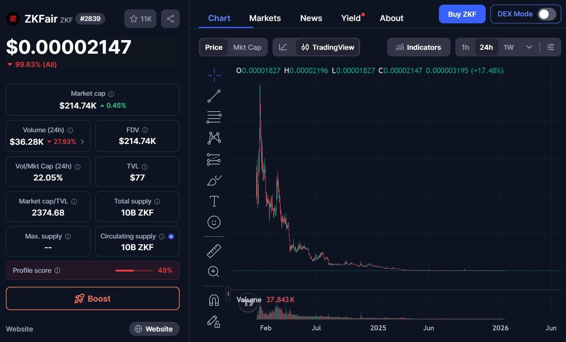Open the About tab
This screenshot has width=566, height=342.
point(392,18)
